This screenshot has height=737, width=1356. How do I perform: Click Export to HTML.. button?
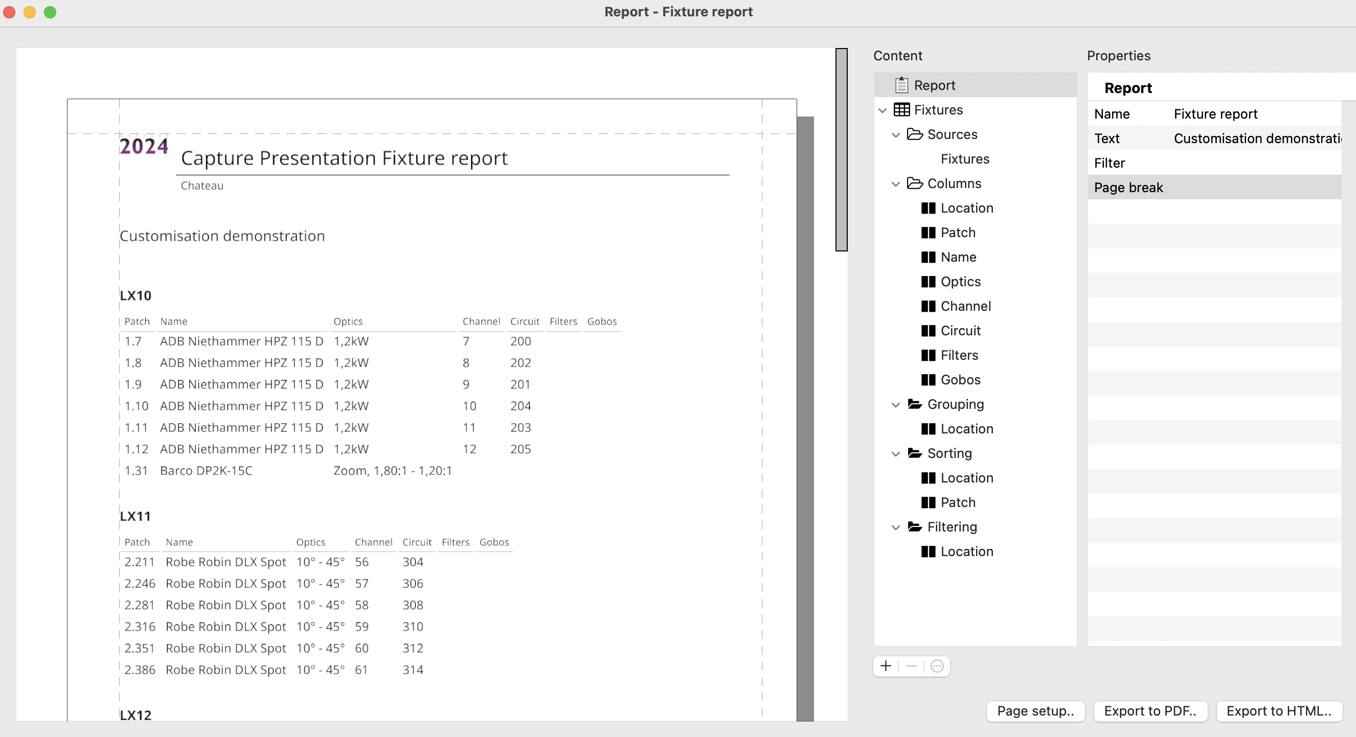(x=1279, y=711)
